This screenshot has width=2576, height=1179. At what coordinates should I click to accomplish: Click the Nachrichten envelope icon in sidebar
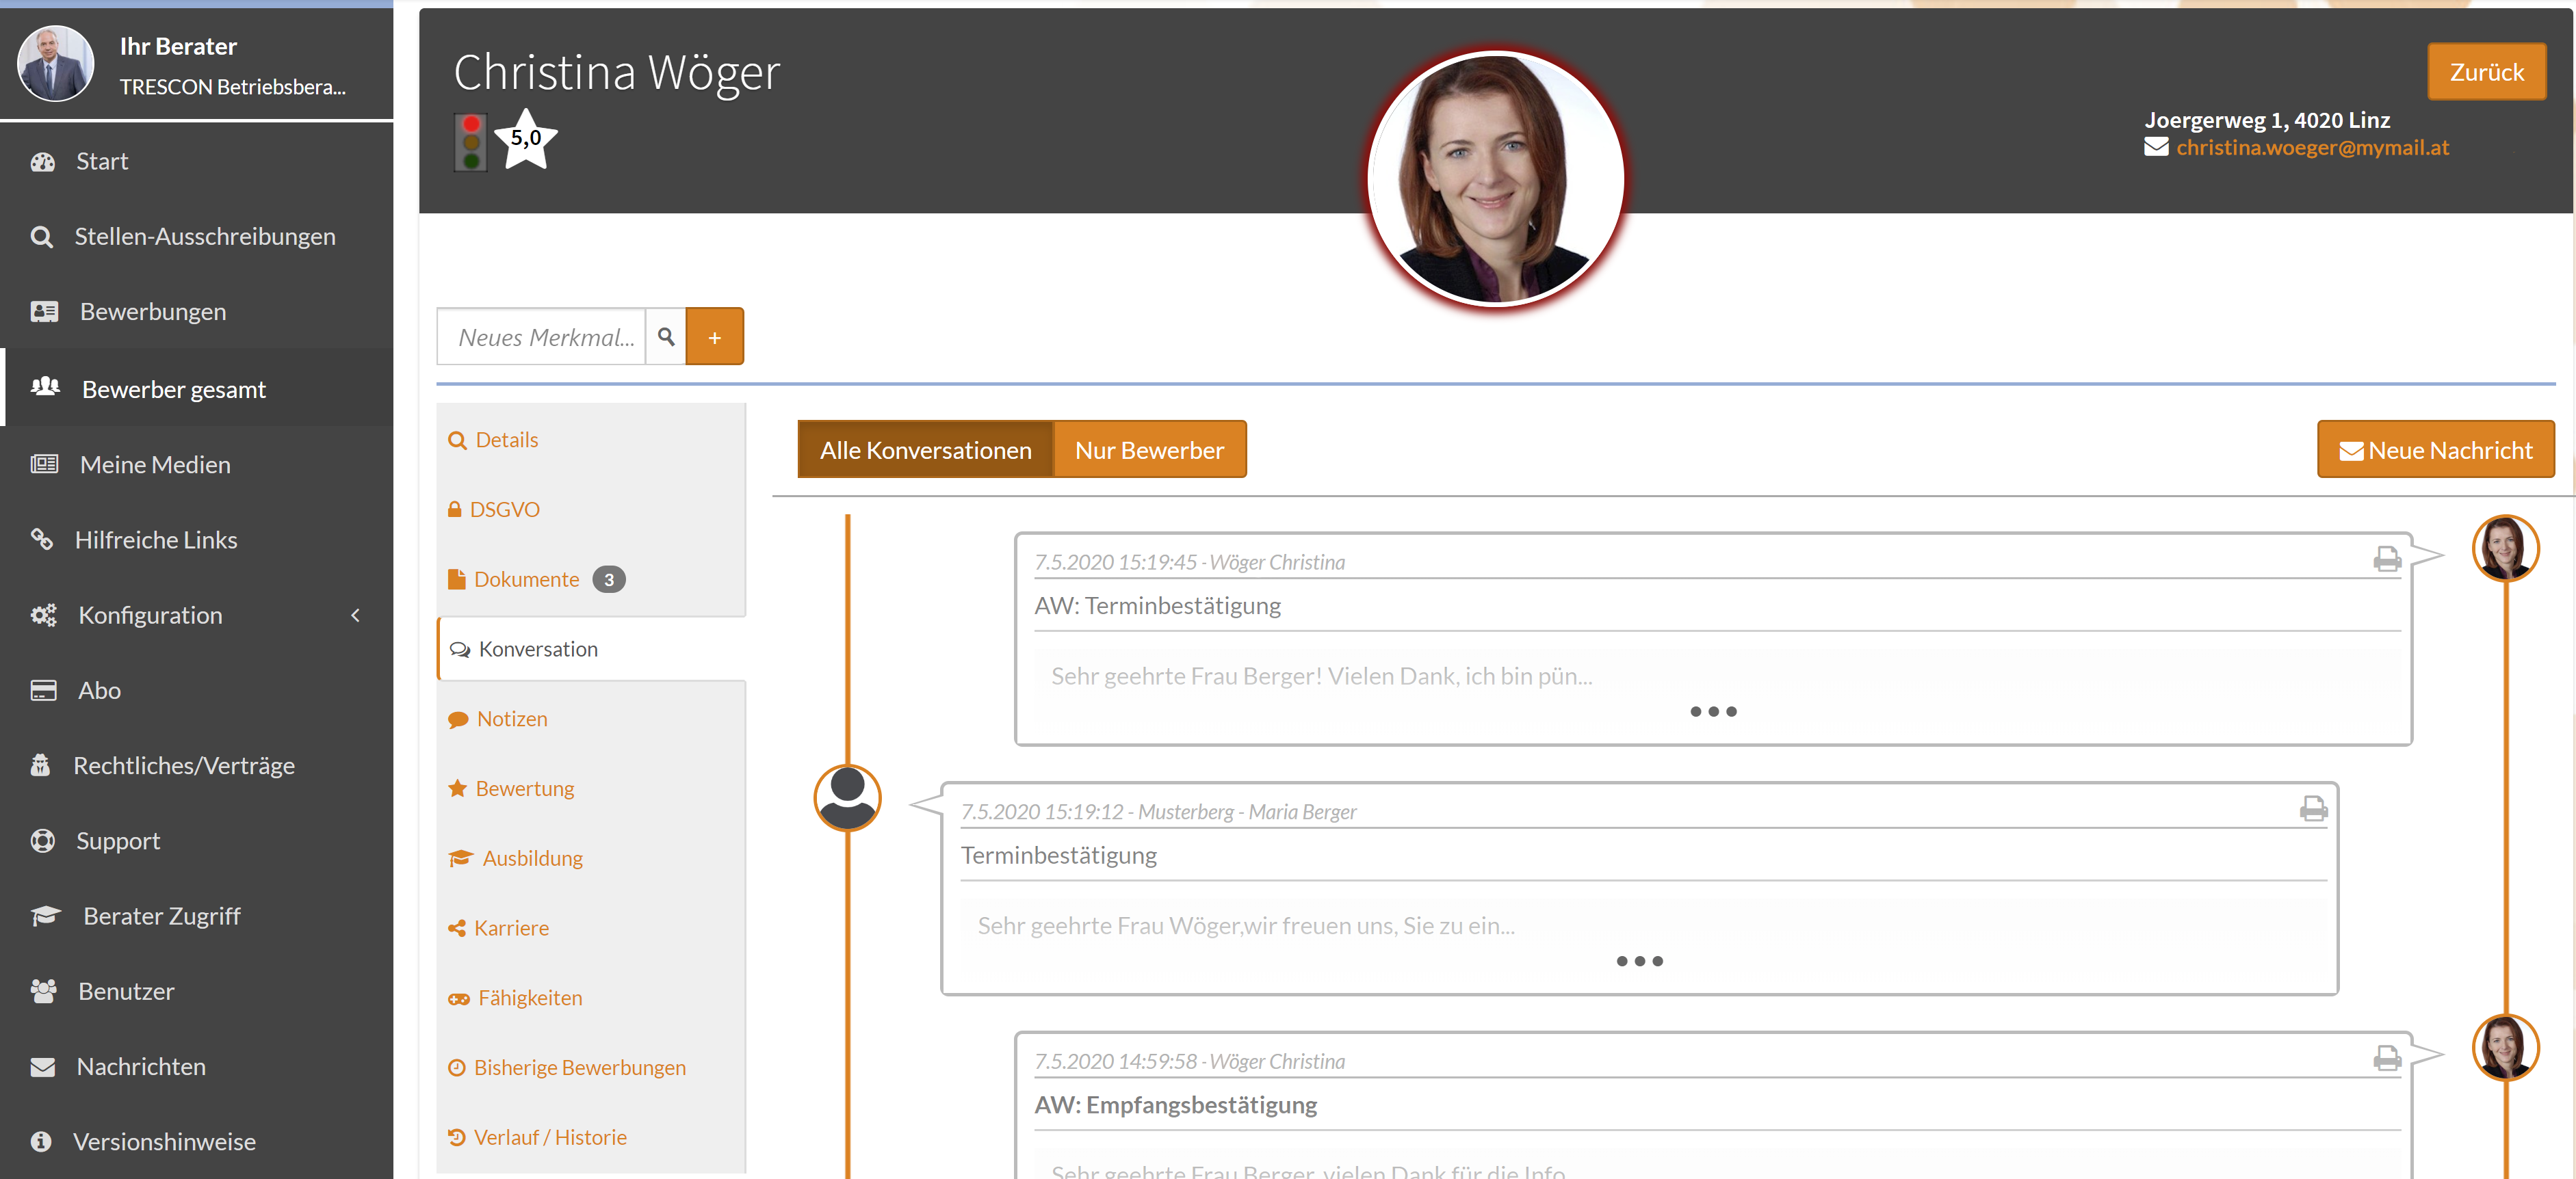(43, 1067)
